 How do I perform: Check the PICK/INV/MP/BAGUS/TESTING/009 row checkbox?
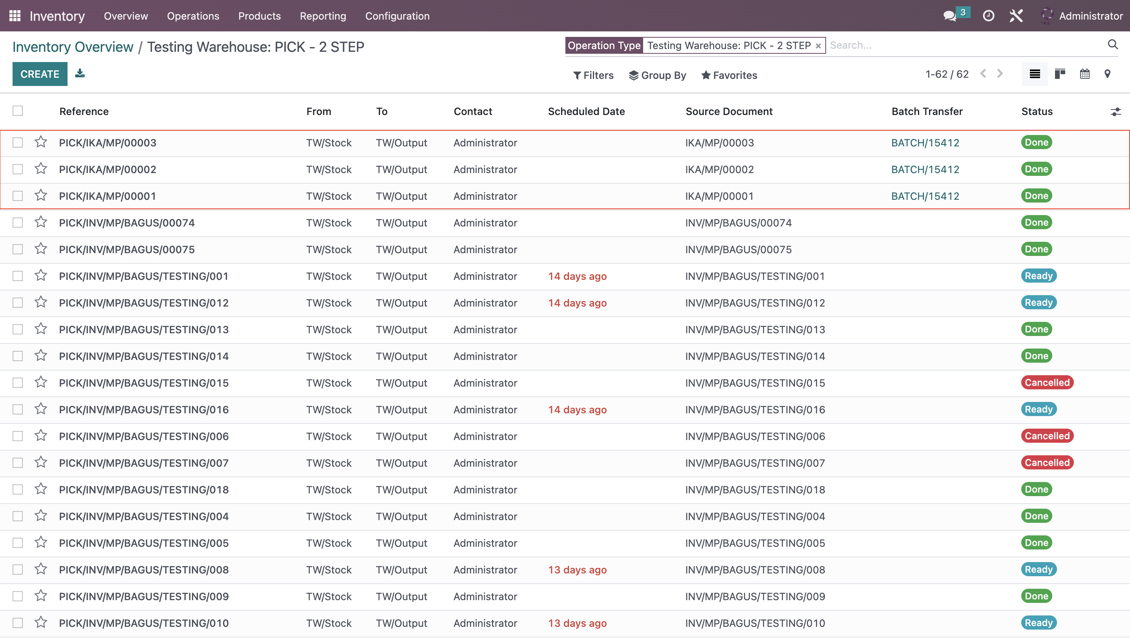[18, 597]
